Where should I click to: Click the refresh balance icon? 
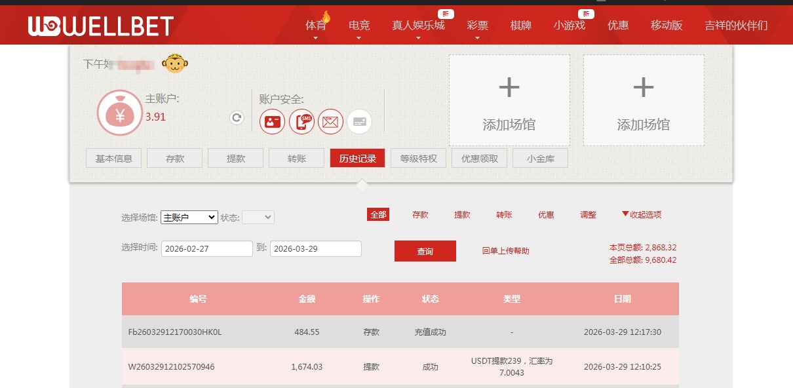tap(236, 118)
